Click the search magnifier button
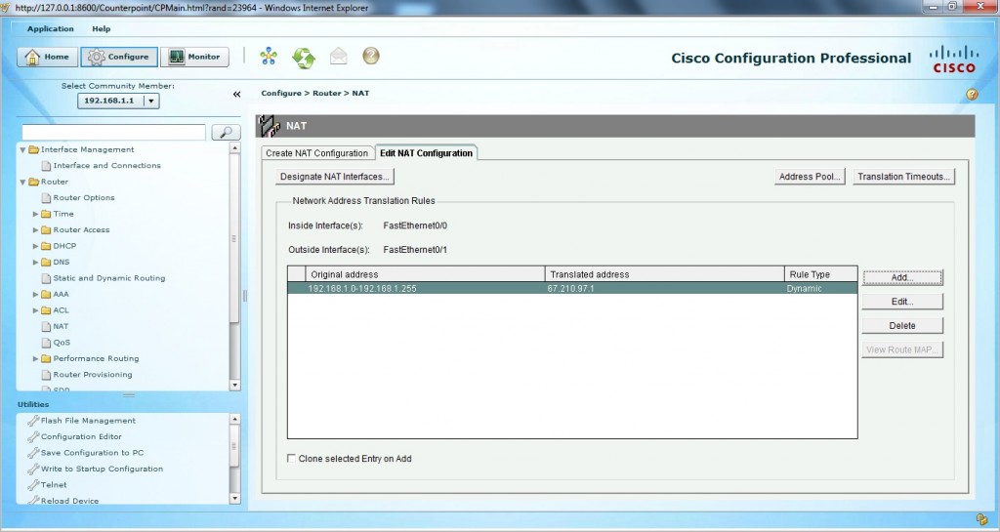 pyautogui.click(x=226, y=132)
